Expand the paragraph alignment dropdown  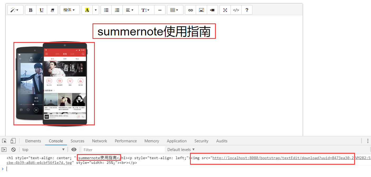tap(130, 10)
